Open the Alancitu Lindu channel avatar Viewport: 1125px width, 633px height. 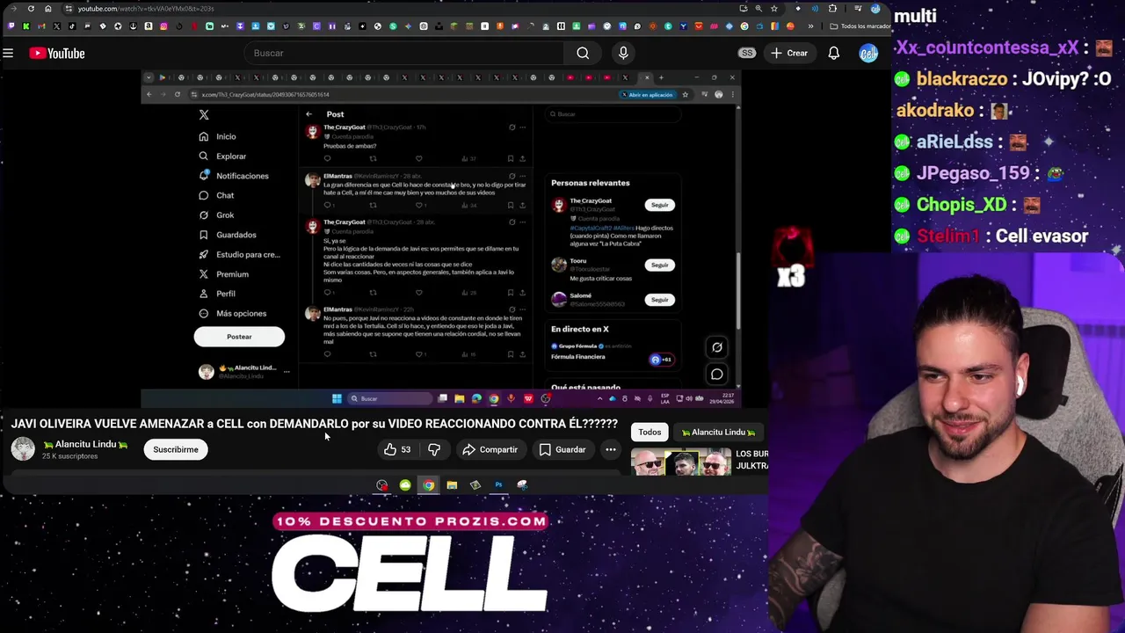[23, 449]
